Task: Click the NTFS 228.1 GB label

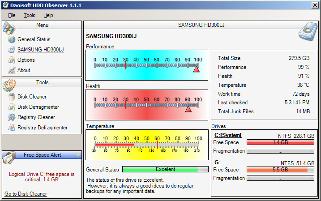Action: (x=296, y=136)
